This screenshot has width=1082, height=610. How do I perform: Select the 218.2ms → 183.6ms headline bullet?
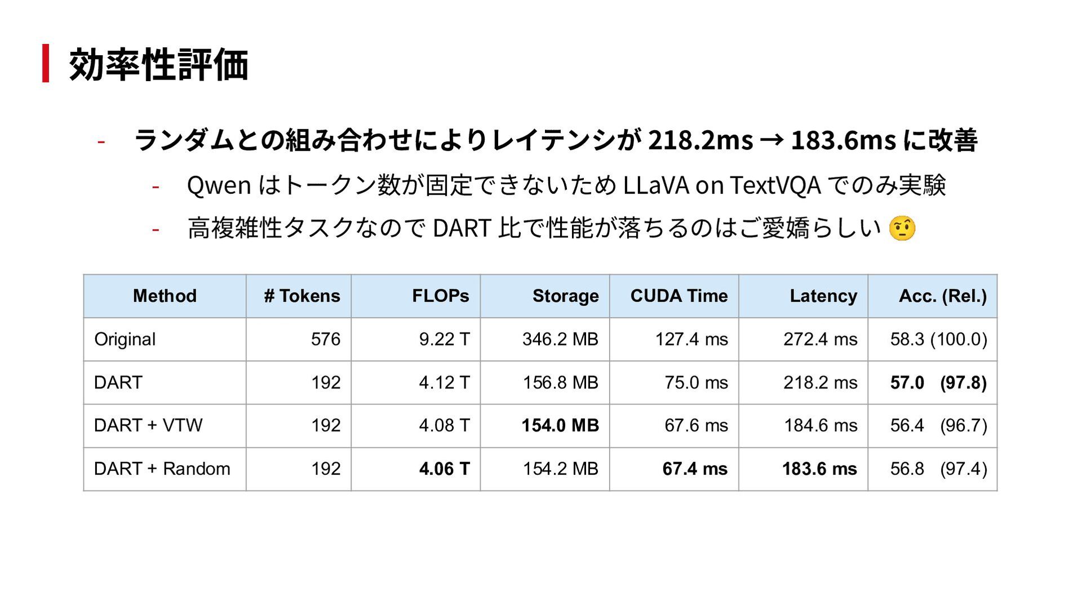coord(556,140)
